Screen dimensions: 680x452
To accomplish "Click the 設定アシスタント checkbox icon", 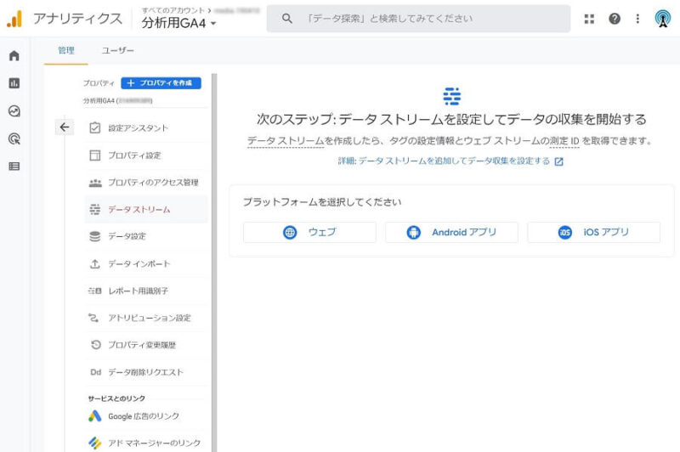I will tap(95, 127).
